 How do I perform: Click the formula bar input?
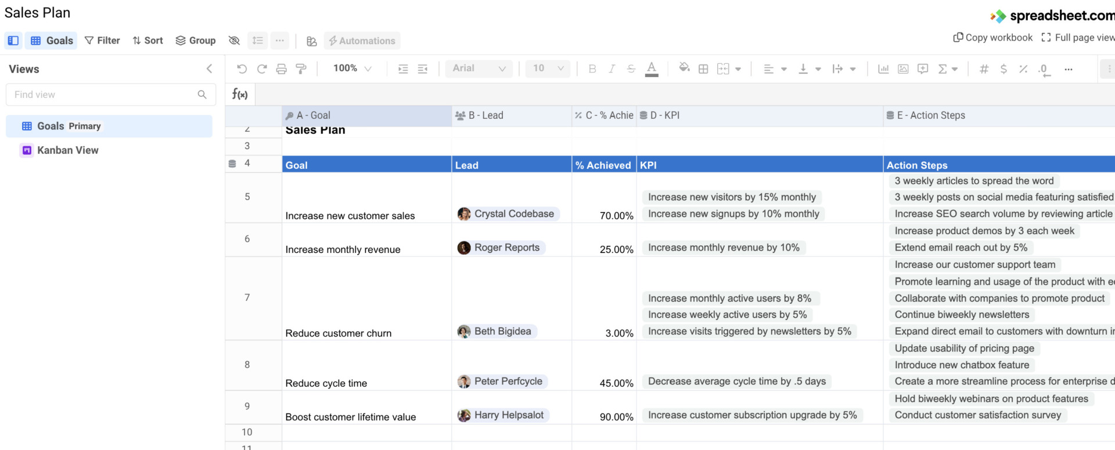pos(685,94)
